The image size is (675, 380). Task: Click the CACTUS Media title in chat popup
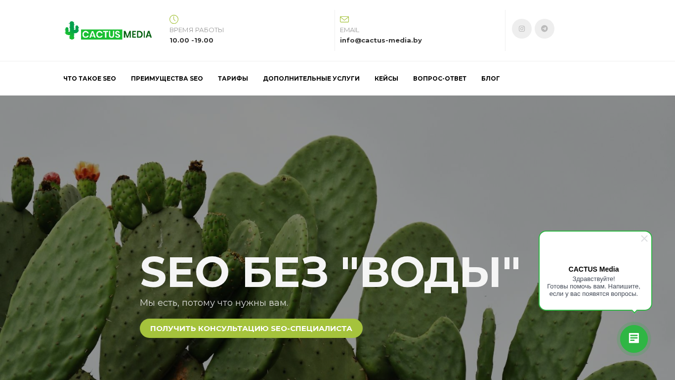pos(593,269)
